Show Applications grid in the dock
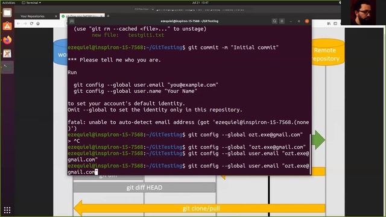 (7, 210)
